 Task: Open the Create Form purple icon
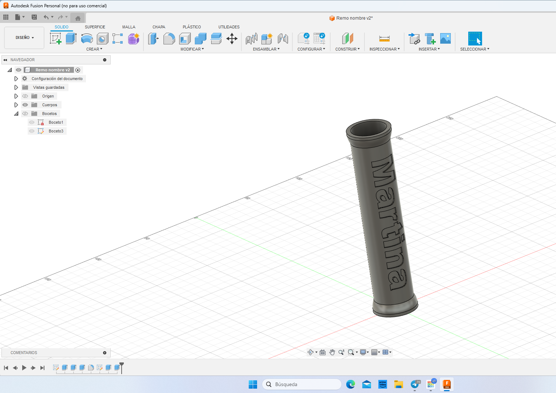click(x=134, y=39)
